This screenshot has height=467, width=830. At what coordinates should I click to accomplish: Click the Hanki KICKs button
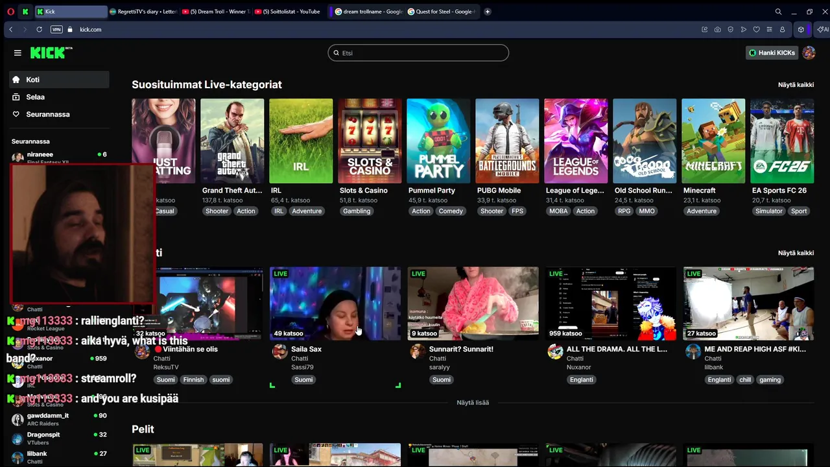(x=772, y=53)
